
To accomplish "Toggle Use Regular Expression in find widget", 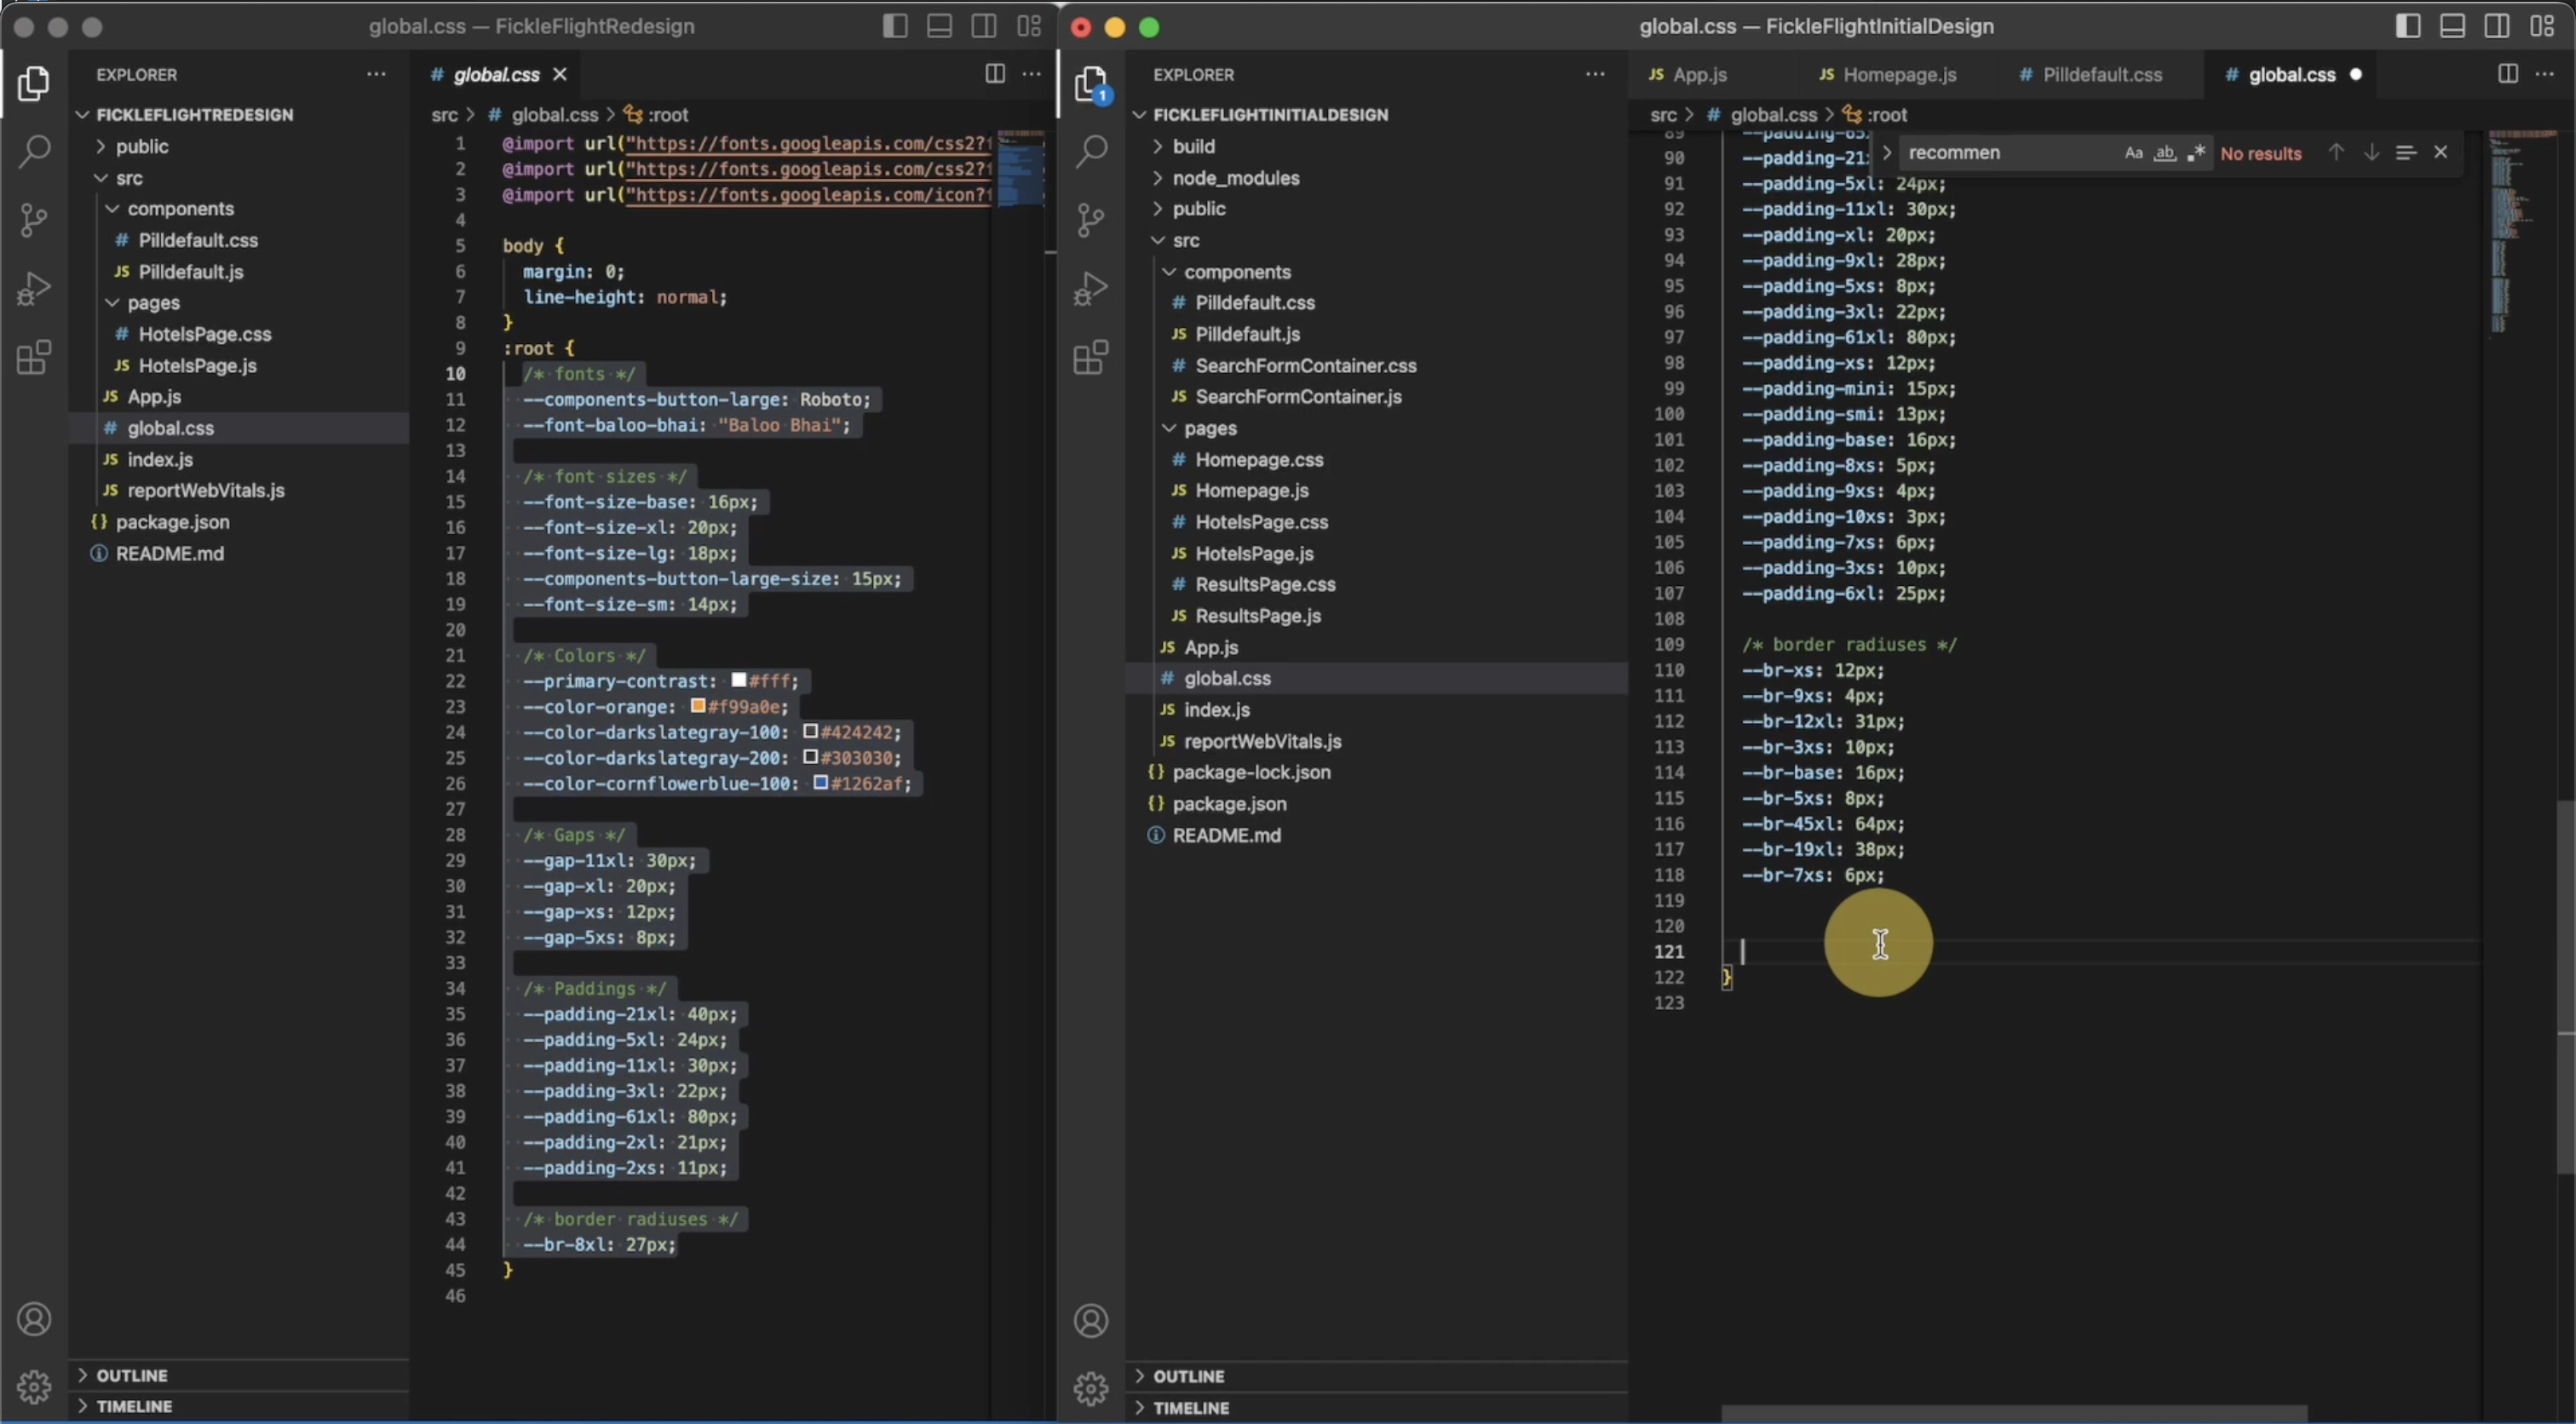I will (x=2196, y=153).
